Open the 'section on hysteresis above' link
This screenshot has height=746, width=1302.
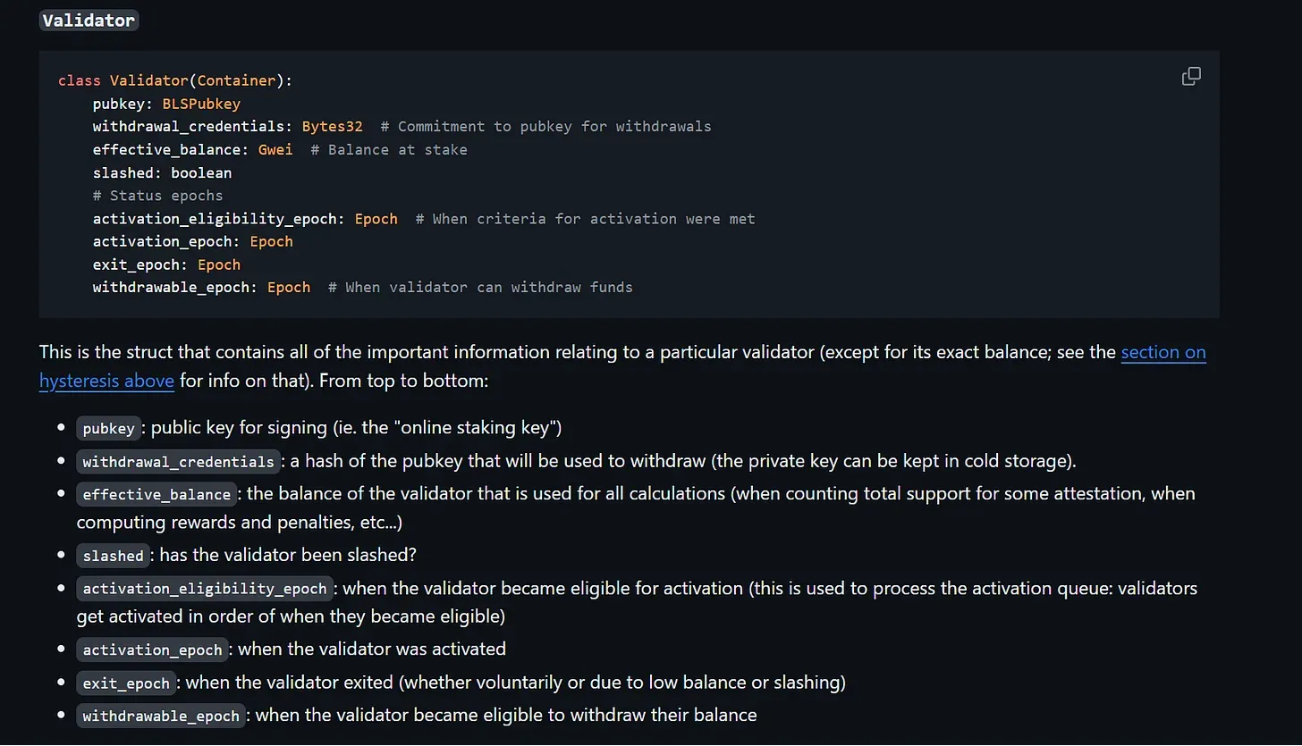click(1162, 352)
